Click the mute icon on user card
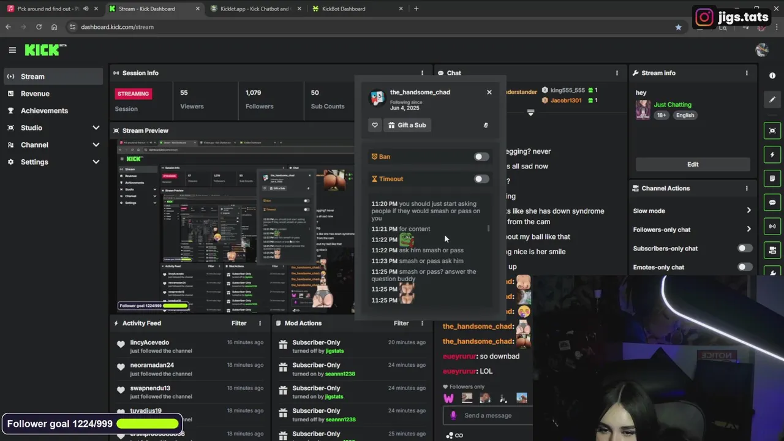Image resolution: width=784 pixels, height=441 pixels. (486, 125)
